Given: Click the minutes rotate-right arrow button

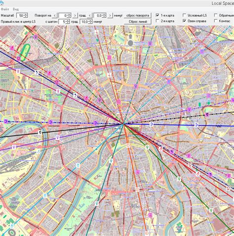Looking at the screenshot, I should (x=110, y=15).
